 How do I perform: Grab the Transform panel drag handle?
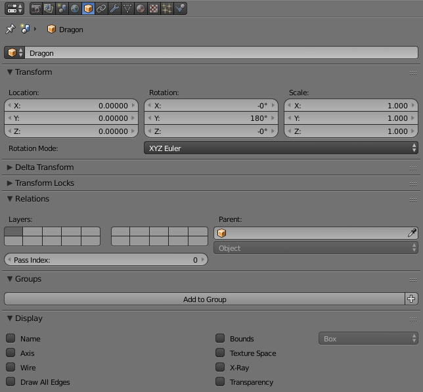pyautogui.click(x=413, y=73)
